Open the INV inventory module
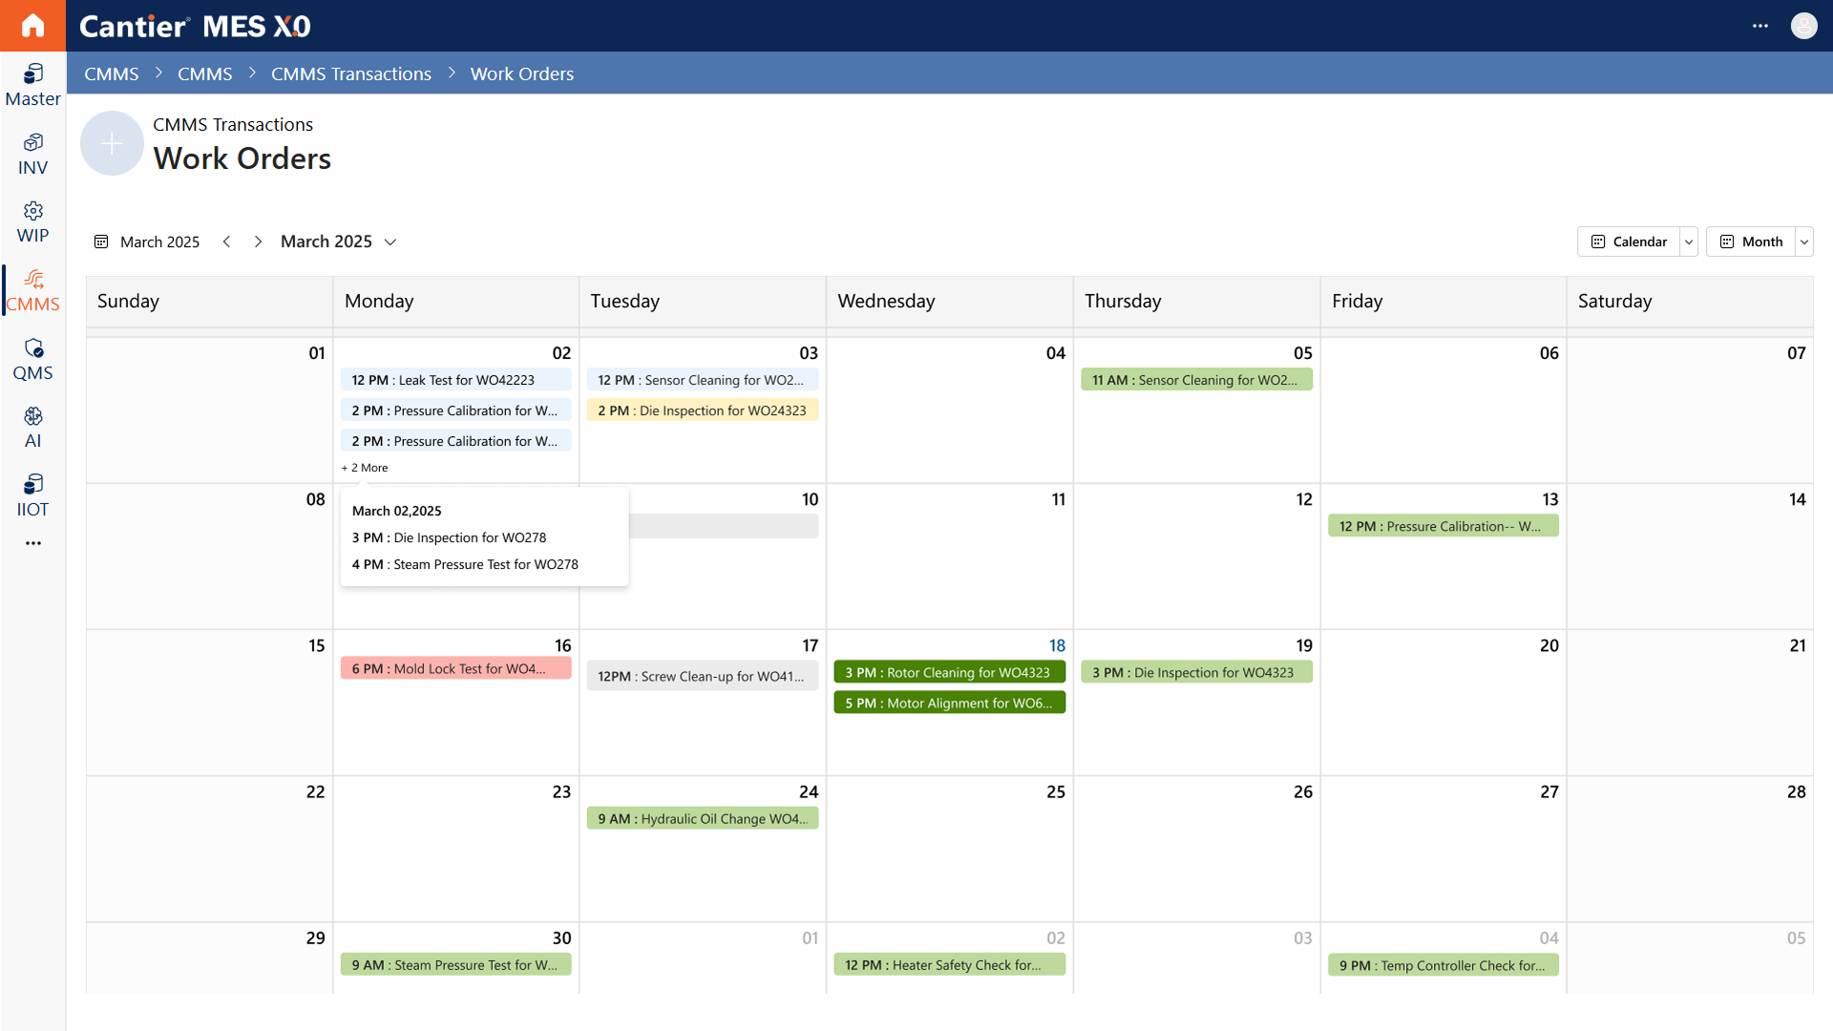Screen dimensions: 1833x1031 point(32,154)
